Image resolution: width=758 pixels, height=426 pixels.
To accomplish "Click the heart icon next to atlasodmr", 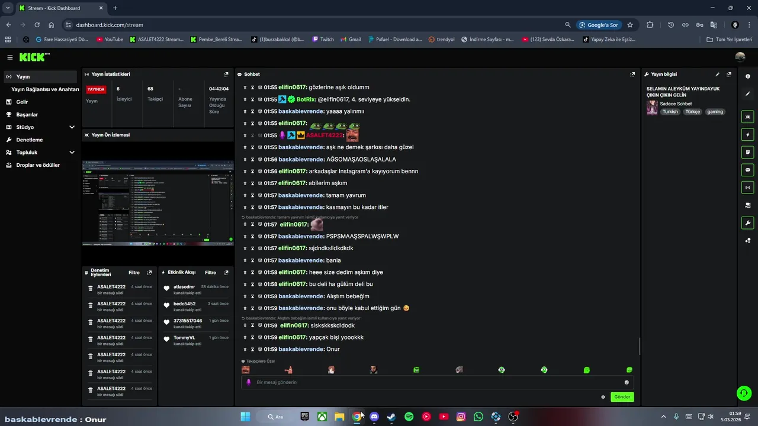I will point(166,289).
